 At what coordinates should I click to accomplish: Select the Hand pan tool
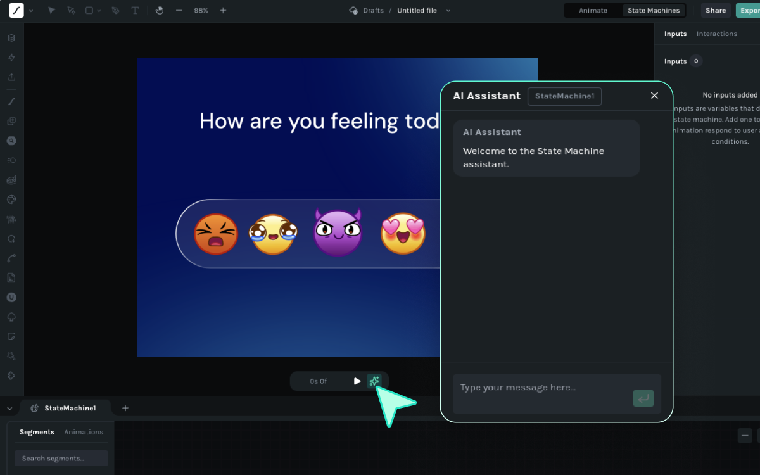160,11
